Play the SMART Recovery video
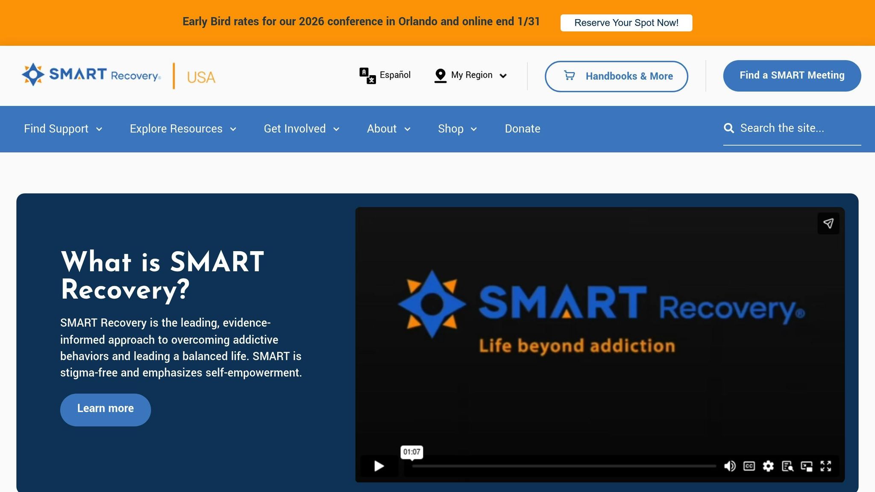The height and width of the screenshot is (492, 875). [379, 466]
